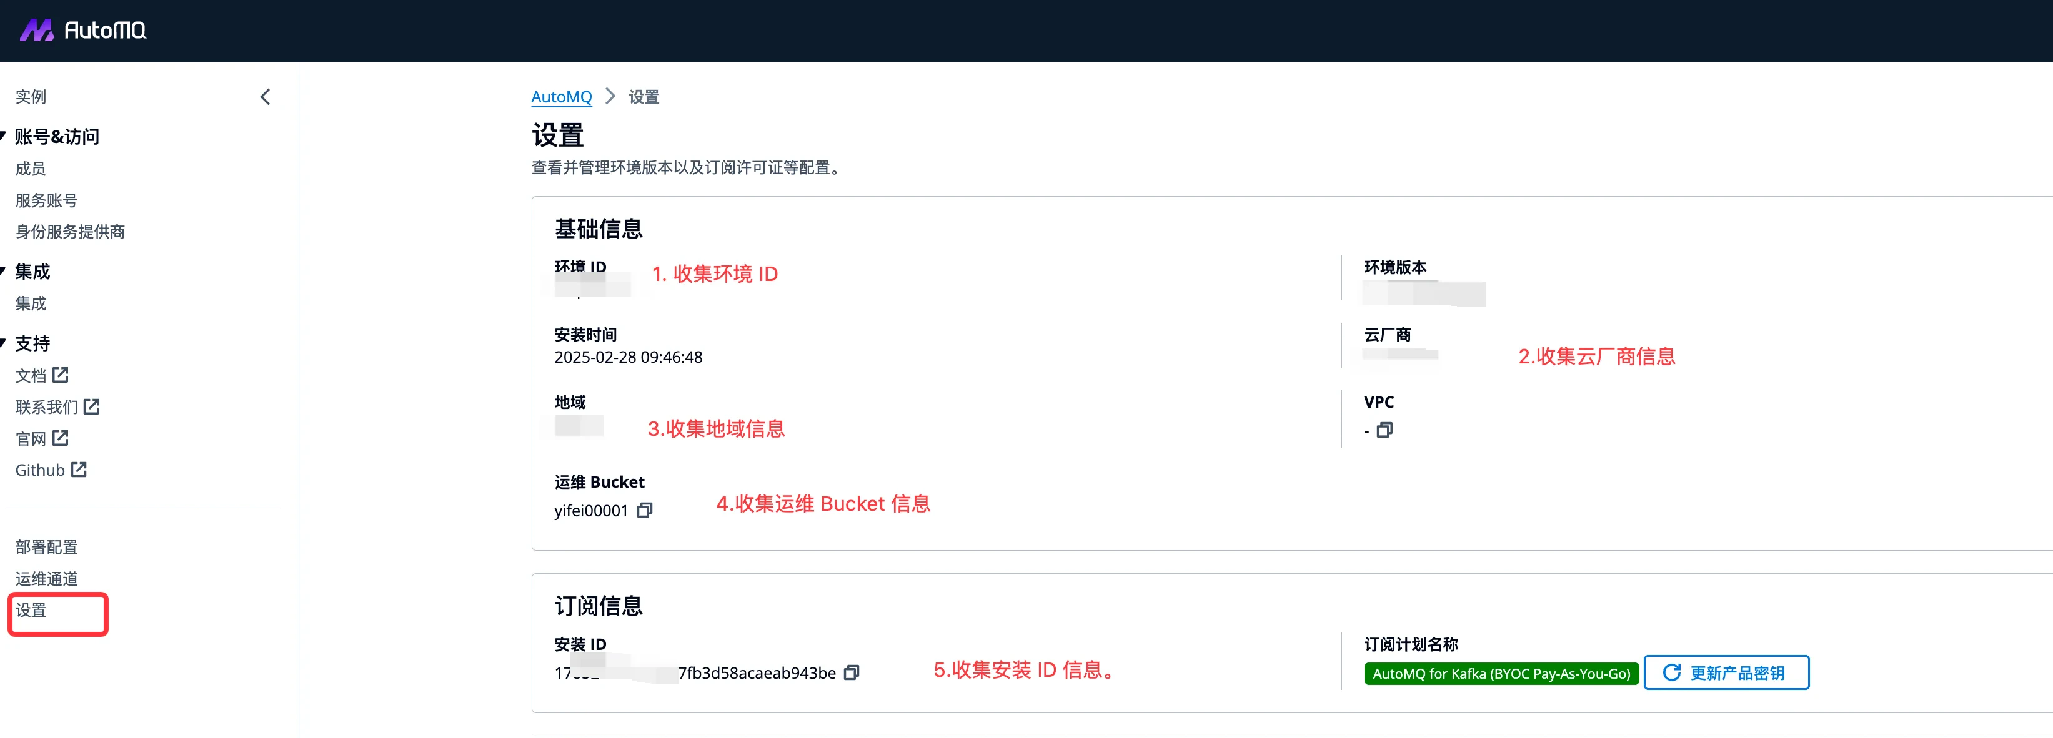Collapse the left sidebar with chevron
Image resolution: width=2053 pixels, height=738 pixels.
tap(266, 97)
